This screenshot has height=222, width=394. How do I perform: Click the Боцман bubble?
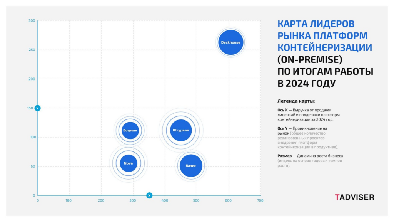coord(130,130)
